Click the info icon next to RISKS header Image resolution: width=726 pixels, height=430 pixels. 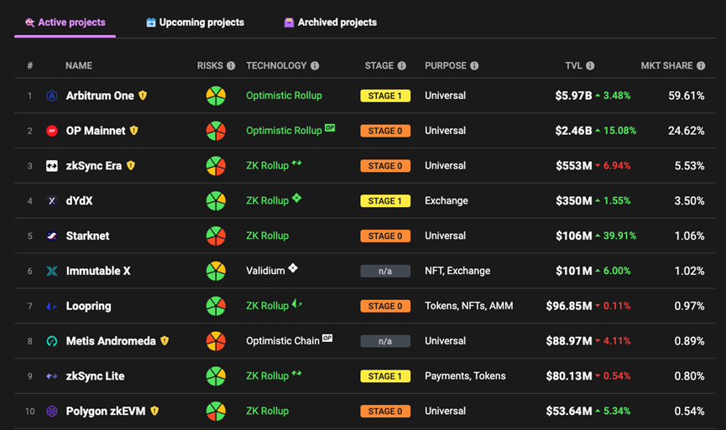click(x=231, y=66)
